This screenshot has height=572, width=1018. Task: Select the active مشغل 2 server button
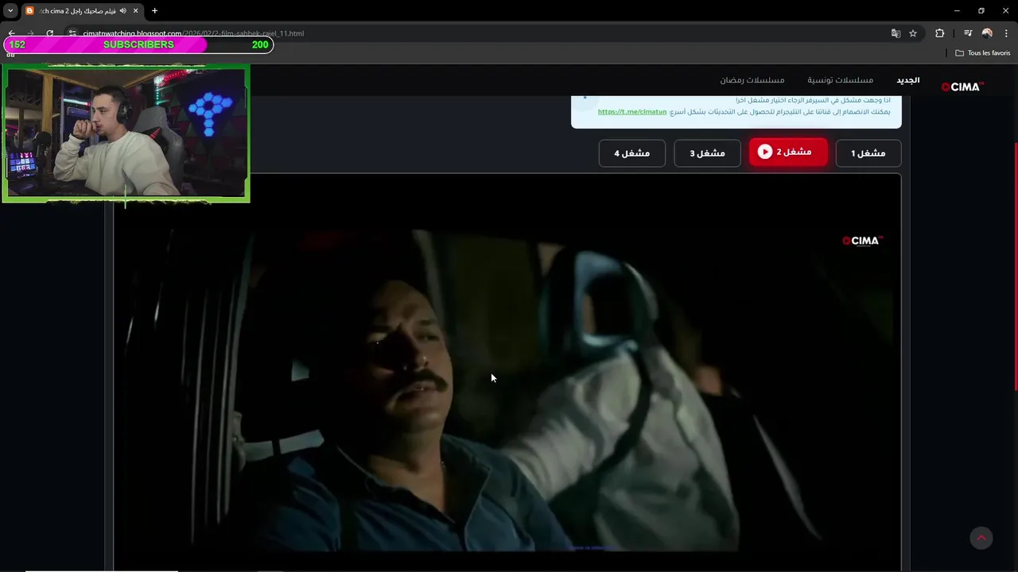coord(788,152)
